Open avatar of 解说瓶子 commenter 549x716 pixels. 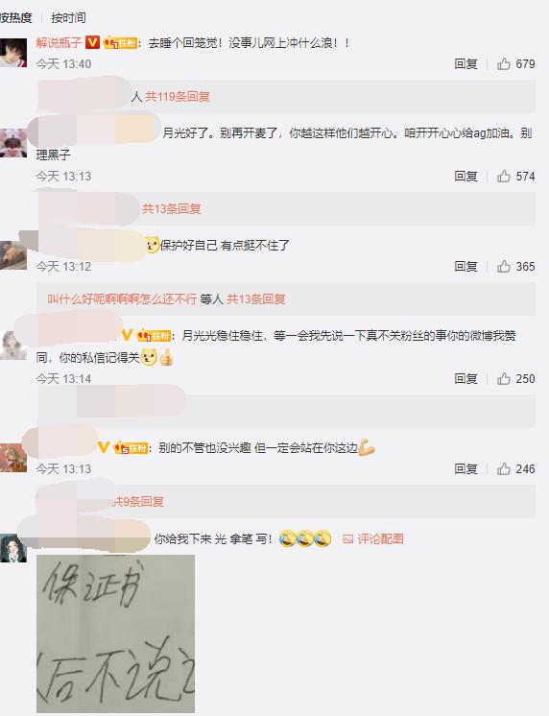[x=13, y=53]
